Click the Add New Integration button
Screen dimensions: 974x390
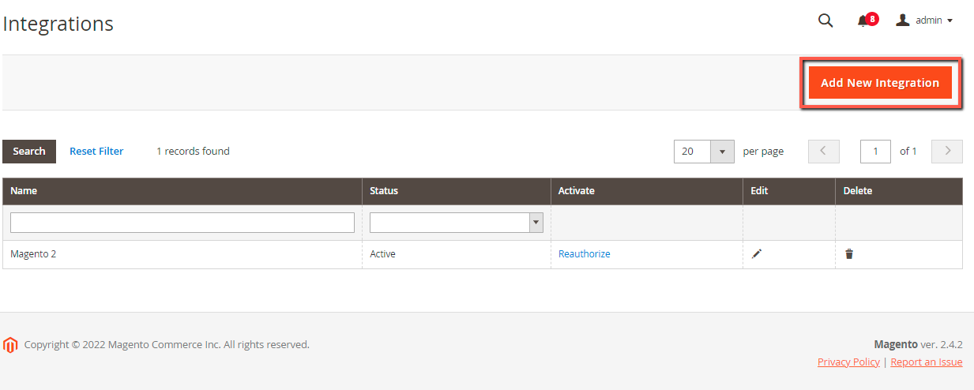pyautogui.click(x=880, y=83)
